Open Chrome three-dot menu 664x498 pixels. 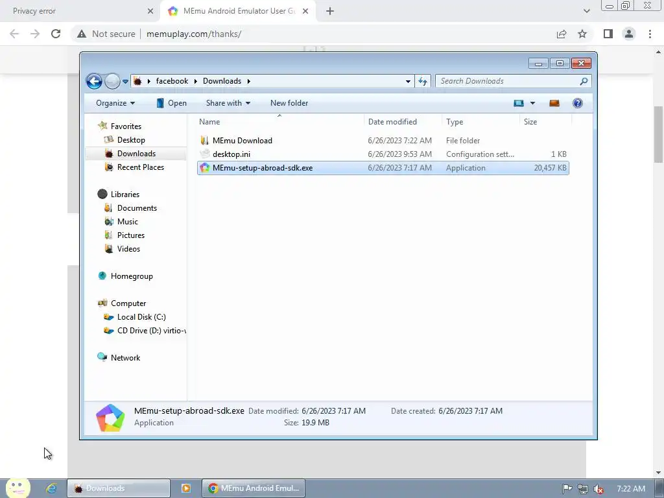click(x=650, y=34)
